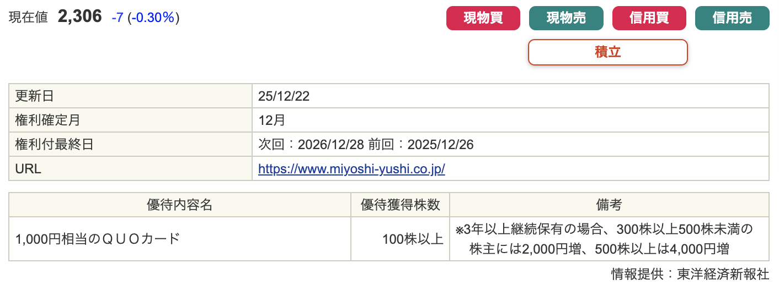Viewport: 779px width, 285px height.
Task: Click the current price value 2,306
Action: [80, 17]
